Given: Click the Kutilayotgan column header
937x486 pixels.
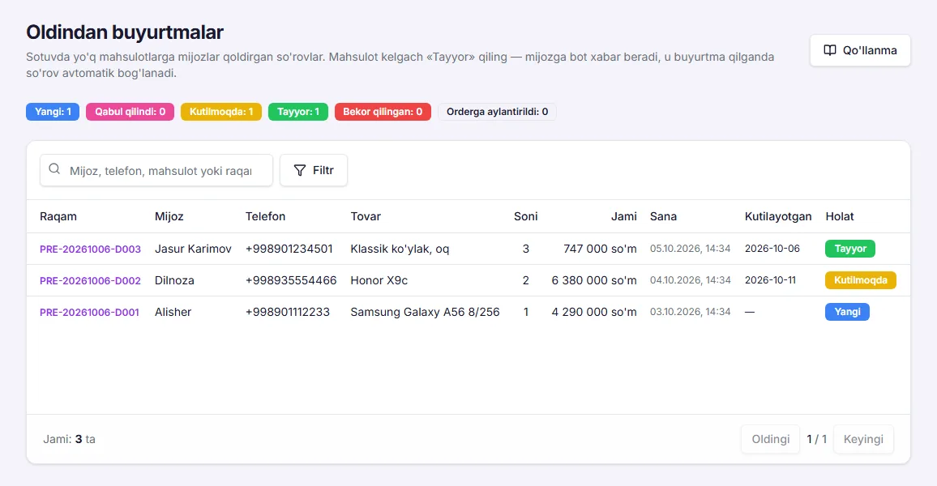Looking at the screenshot, I should point(778,216).
